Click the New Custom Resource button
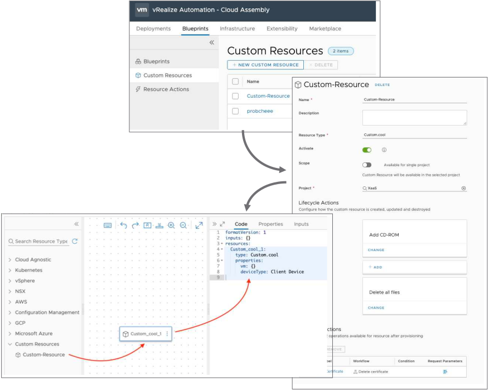The width and height of the screenshot is (489, 390). tap(265, 65)
